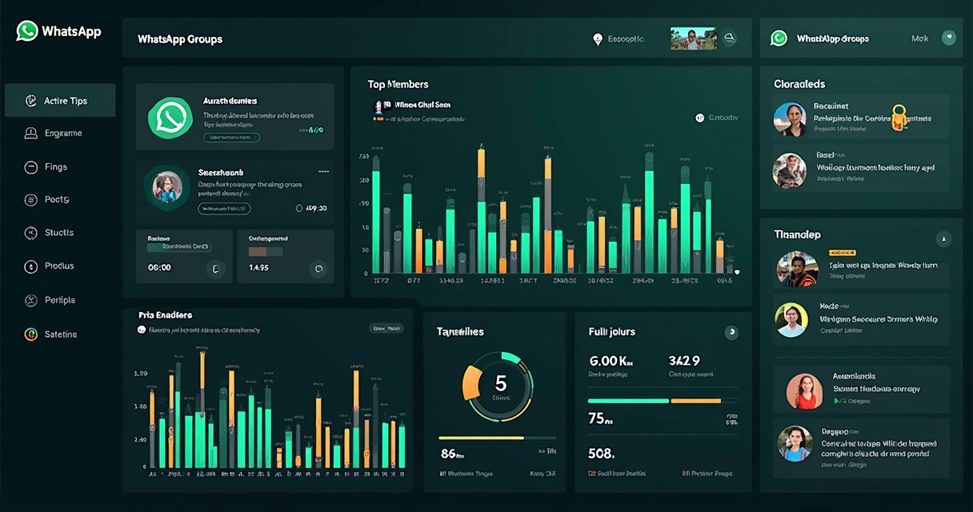Viewport: 973px width, 512px height.
Task: Click the pill button under the Aurathdemies description
Action: (230, 138)
